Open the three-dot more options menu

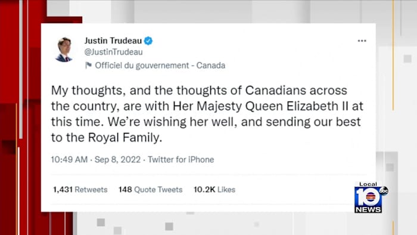pos(362,41)
